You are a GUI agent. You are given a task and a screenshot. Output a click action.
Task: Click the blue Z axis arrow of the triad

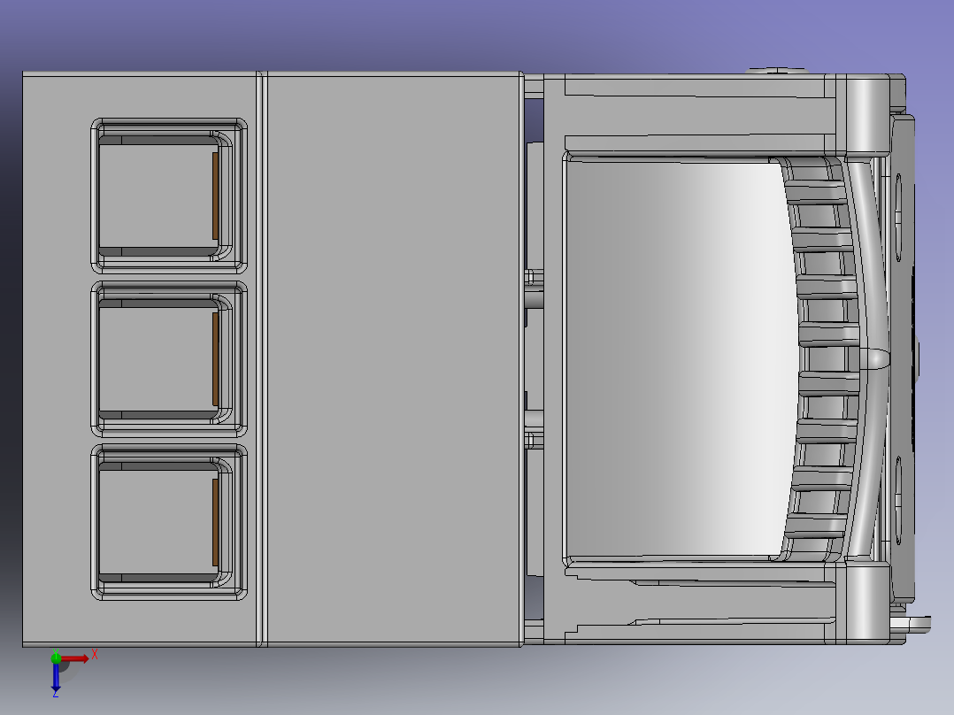[x=56, y=678]
